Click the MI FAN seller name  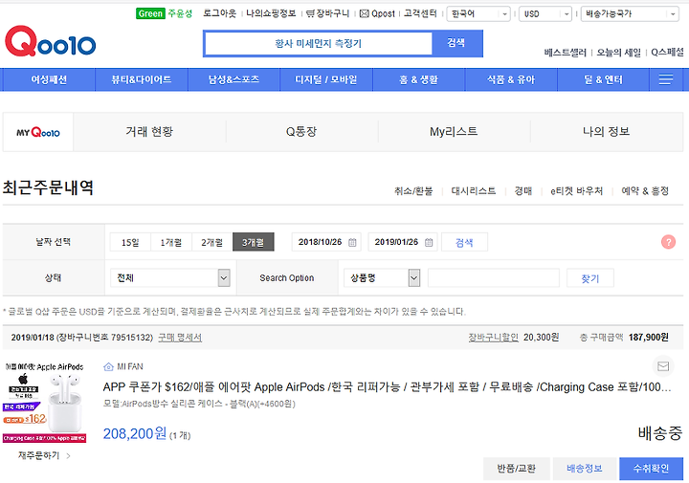click(x=130, y=366)
